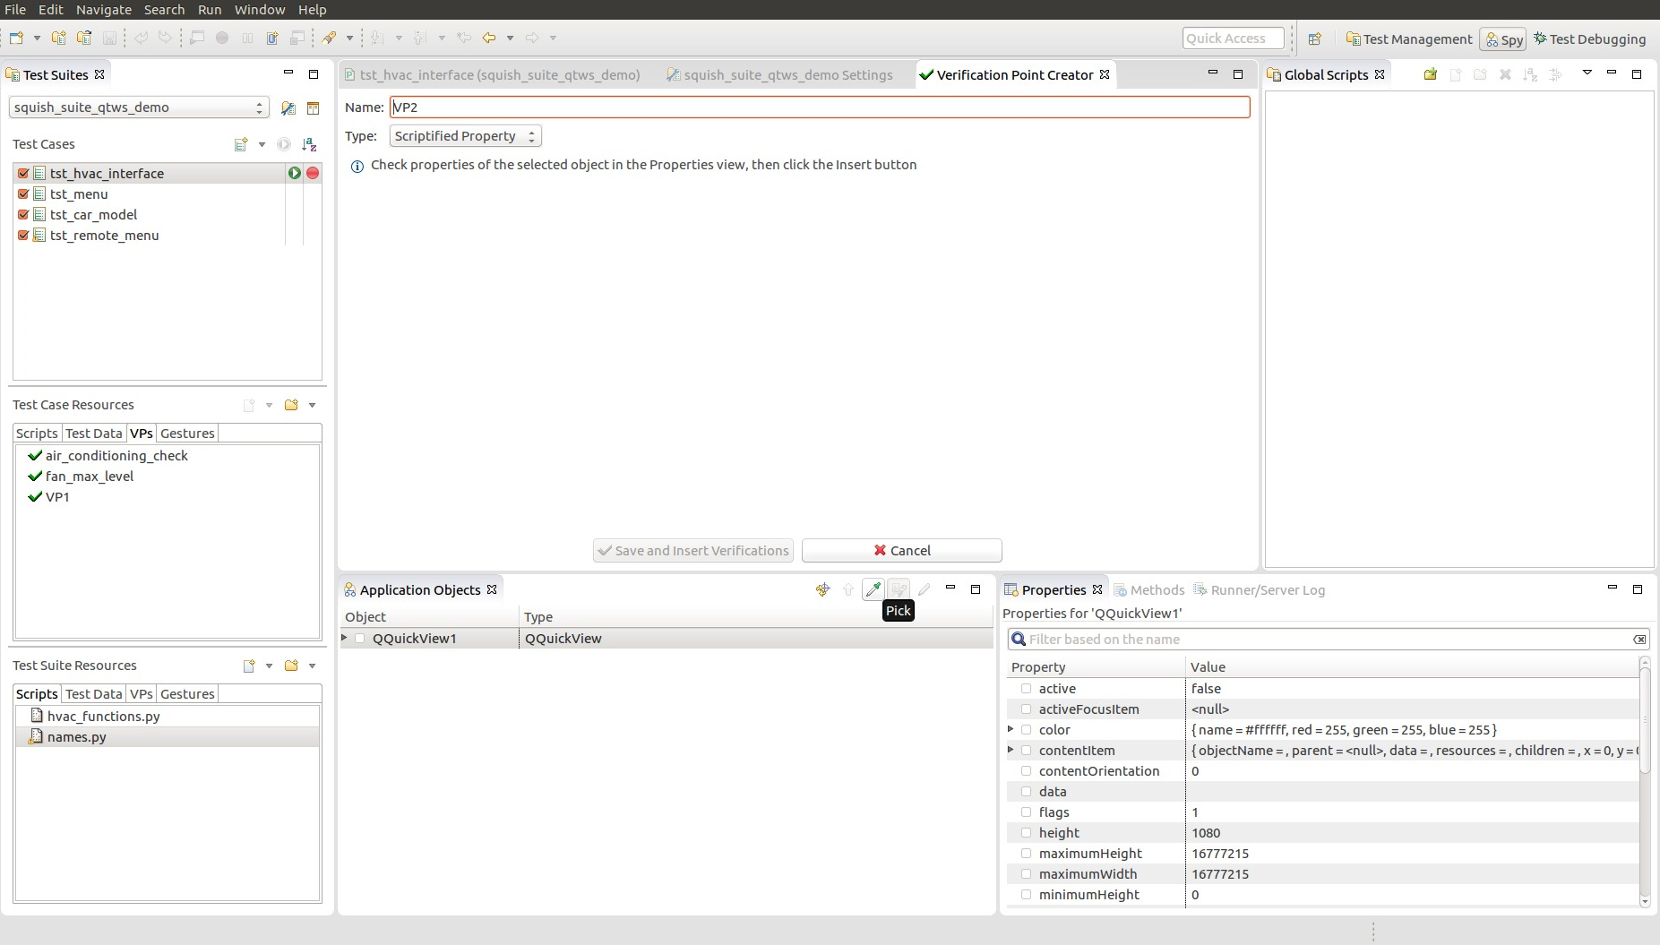Click the red record button for tst_hvac_interface

[x=313, y=173]
